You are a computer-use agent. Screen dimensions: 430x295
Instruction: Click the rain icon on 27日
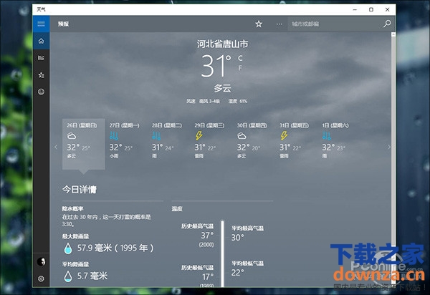click(x=114, y=135)
